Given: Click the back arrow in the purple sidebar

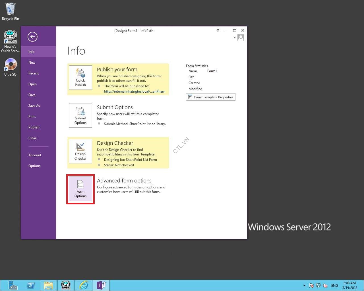Looking at the screenshot, I should (32, 37).
